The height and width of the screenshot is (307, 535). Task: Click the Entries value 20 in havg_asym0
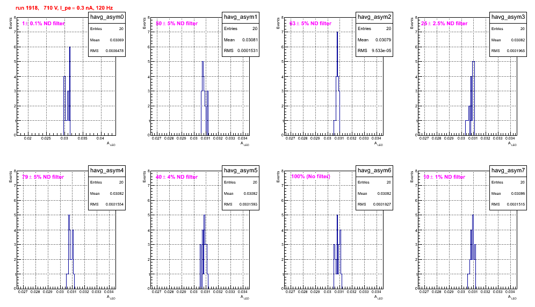121,29
